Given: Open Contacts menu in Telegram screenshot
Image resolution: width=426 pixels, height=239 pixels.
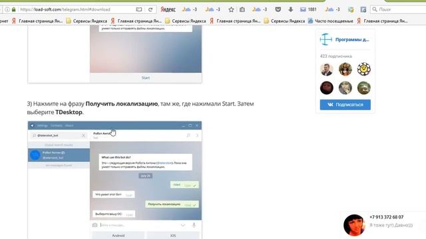Looking at the screenshot, I should 56,125.
